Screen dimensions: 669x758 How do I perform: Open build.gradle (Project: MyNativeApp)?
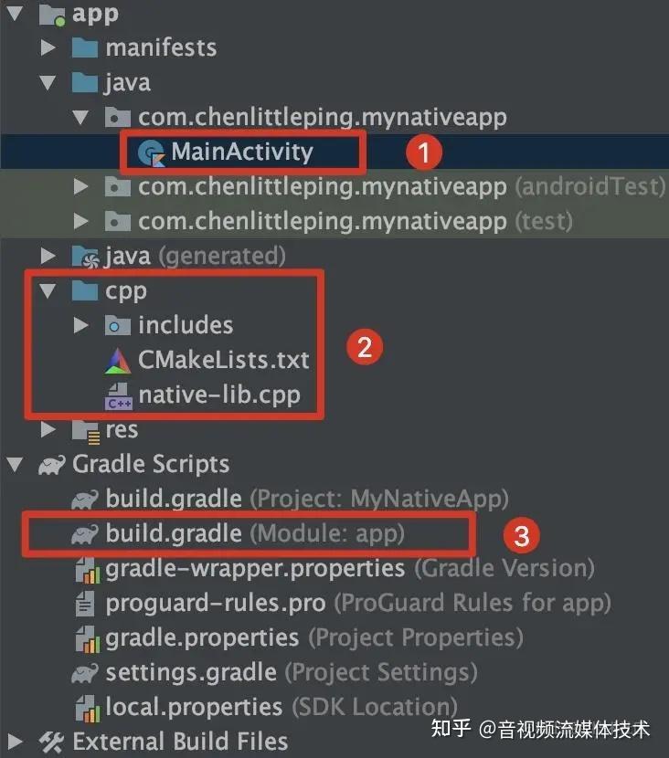tap(174, 499)
